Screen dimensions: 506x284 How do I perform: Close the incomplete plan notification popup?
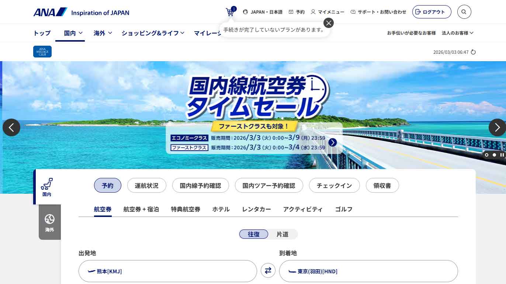point(328,23)
